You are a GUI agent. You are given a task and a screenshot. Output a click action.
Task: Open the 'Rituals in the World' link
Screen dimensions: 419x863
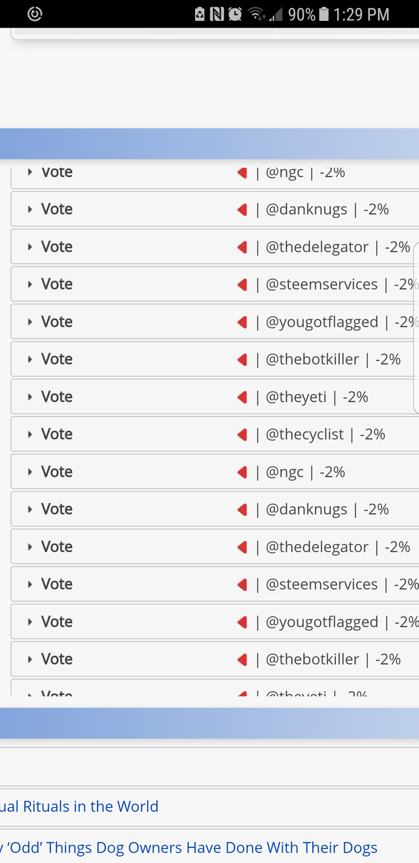tap(79, 806)
